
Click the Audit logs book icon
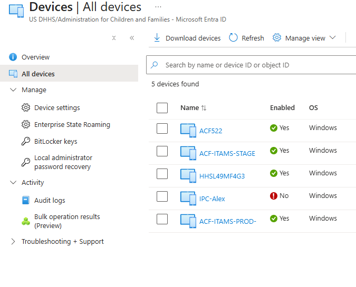(25, 201)
